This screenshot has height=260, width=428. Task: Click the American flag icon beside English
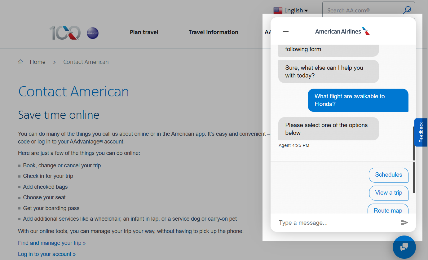pyautogui.click(x=278, y=10)
